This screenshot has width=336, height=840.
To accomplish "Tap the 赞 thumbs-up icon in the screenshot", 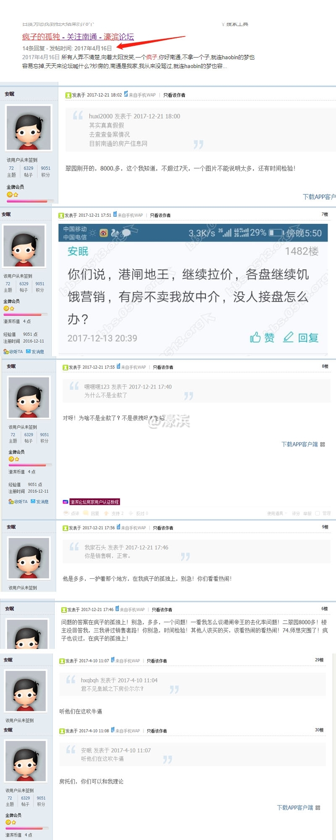I will [255, 337].
